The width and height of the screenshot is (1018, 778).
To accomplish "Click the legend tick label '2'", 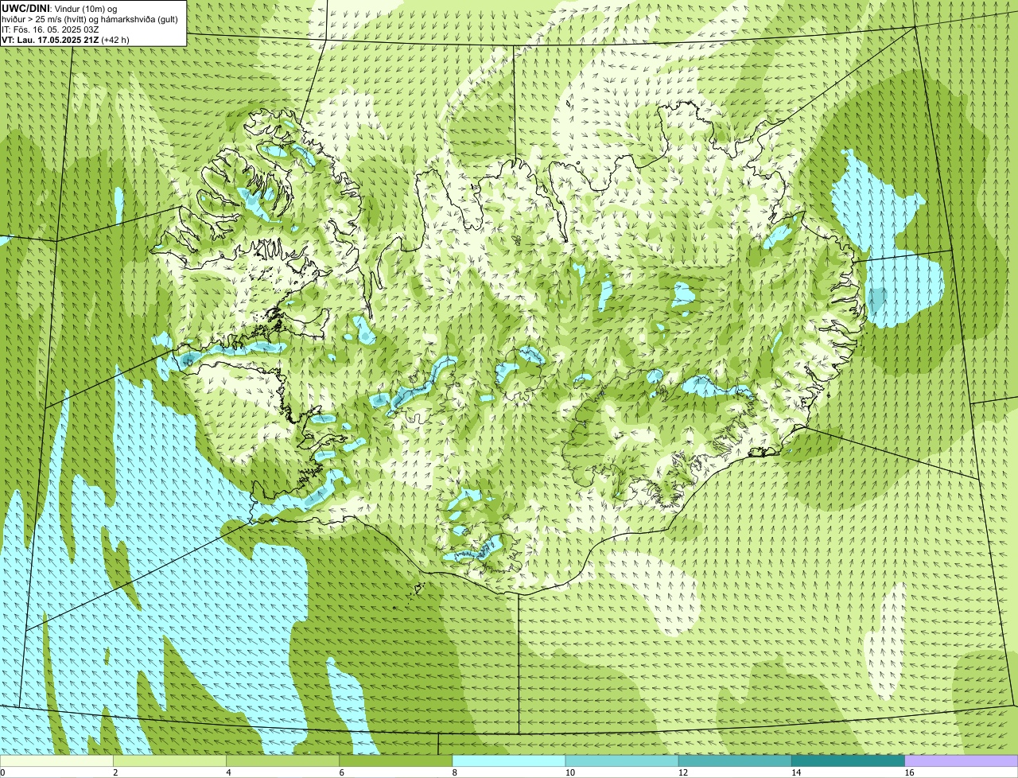I will tap(115, 772).
